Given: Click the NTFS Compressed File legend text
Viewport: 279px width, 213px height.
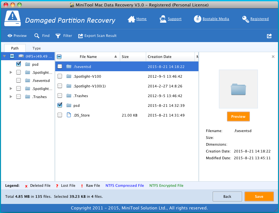Looking at the screenshot, I should pos(124,185).
